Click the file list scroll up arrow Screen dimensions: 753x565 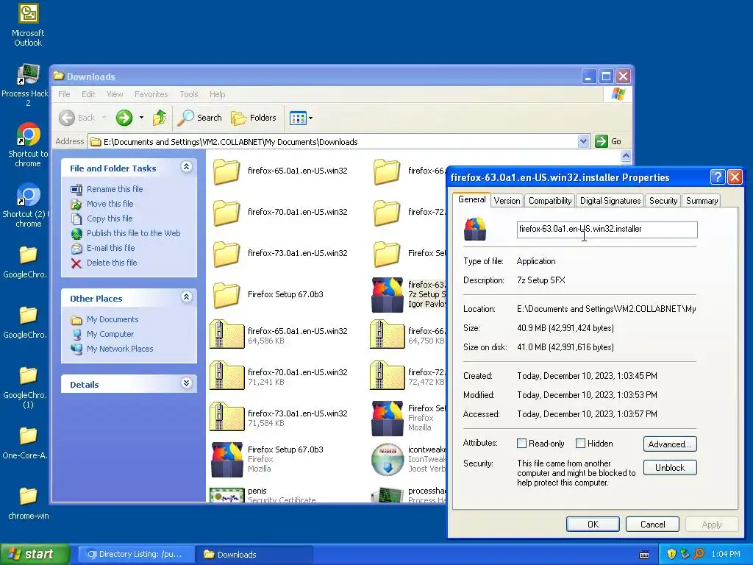[x=626, y=156]
